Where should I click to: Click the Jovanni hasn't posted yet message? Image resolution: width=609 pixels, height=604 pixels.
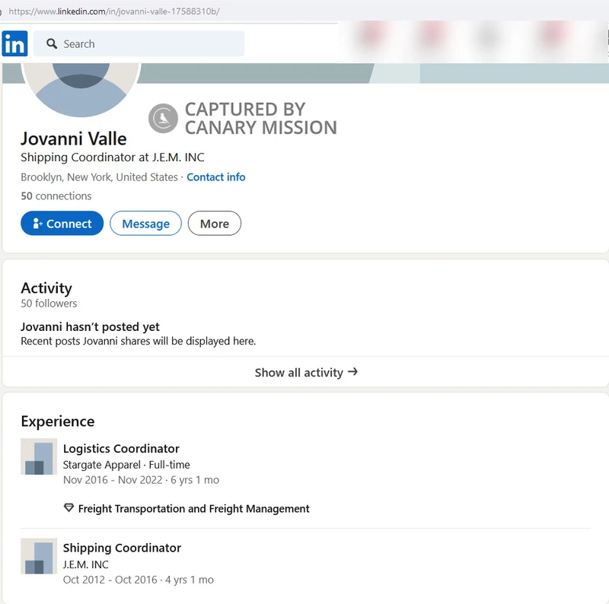click(90, 327)
